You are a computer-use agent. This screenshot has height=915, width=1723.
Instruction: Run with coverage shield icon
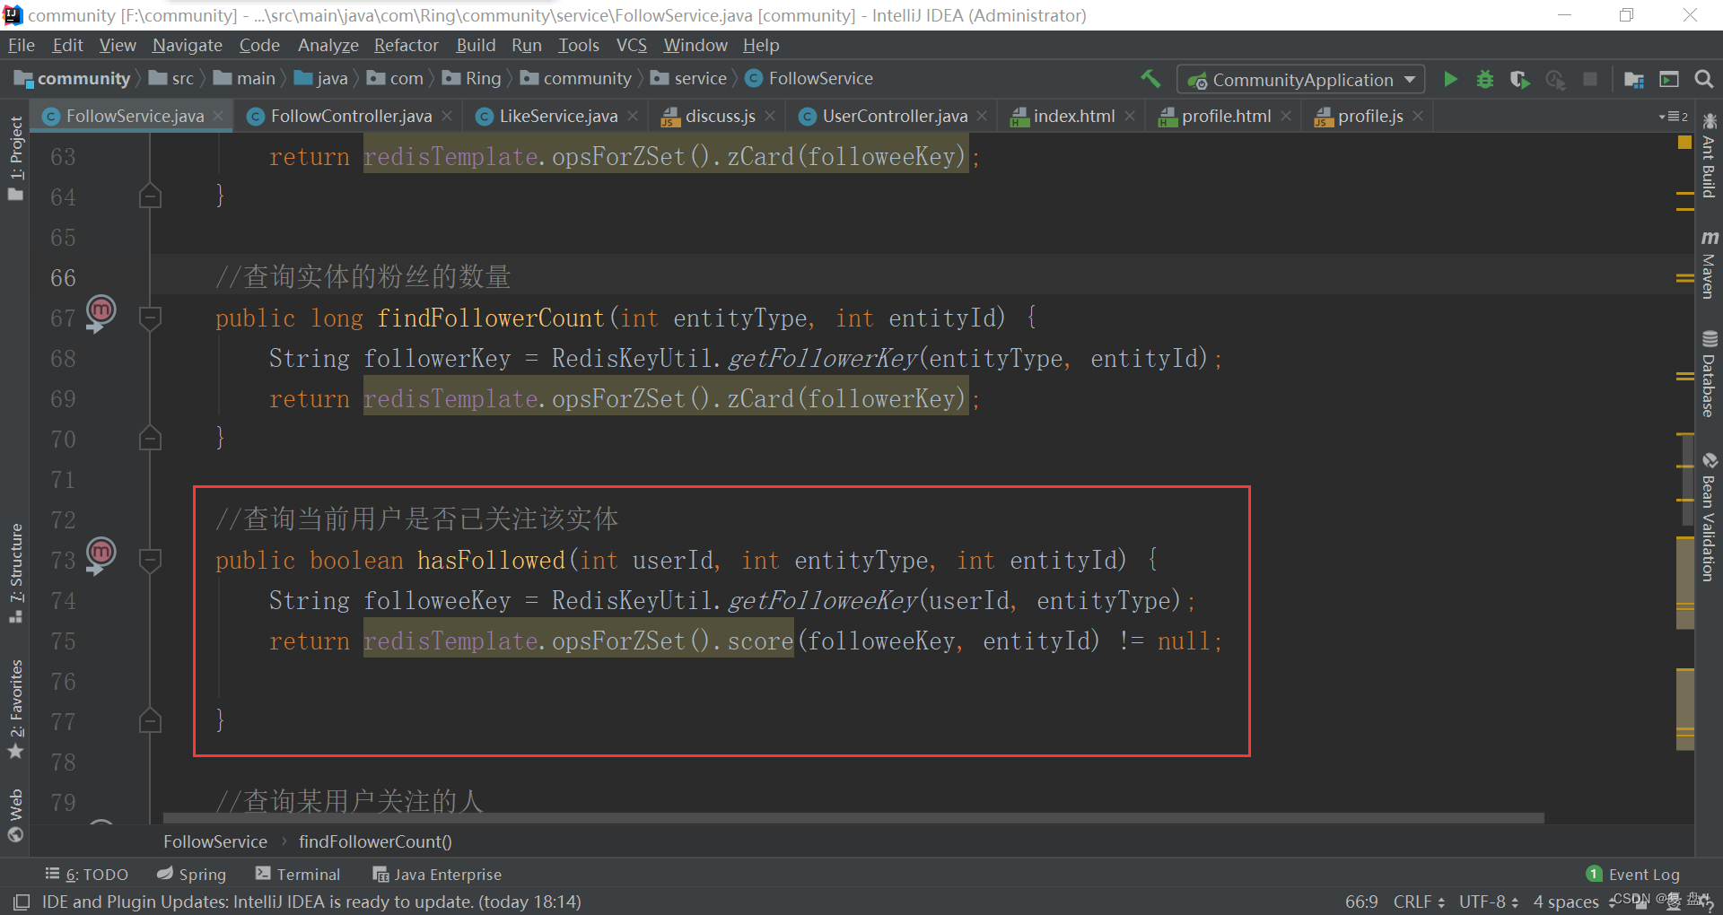tap(1519, 79)
